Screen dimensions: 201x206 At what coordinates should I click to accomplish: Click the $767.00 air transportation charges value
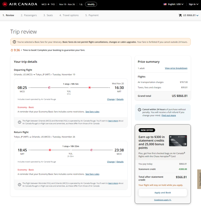coord(184,82)
